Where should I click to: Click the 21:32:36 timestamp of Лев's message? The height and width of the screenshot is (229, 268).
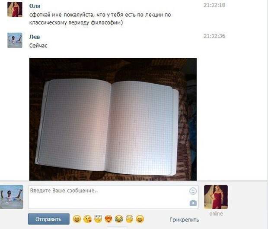coord(214,36)
